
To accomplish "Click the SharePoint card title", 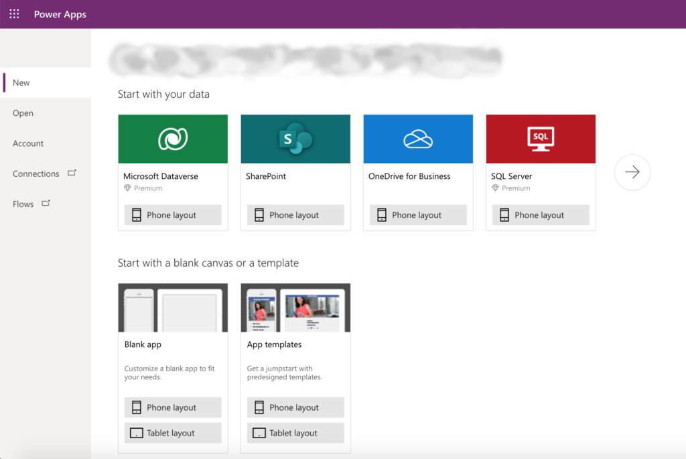I will [x=265, y=176].
